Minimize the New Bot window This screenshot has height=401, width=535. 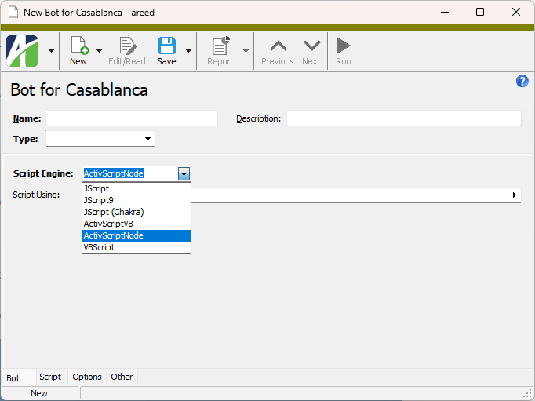(445, 12)
